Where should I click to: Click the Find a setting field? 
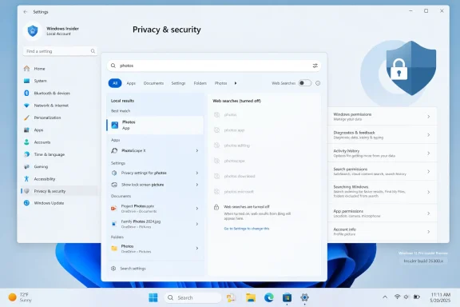click(x=60, y=51)
